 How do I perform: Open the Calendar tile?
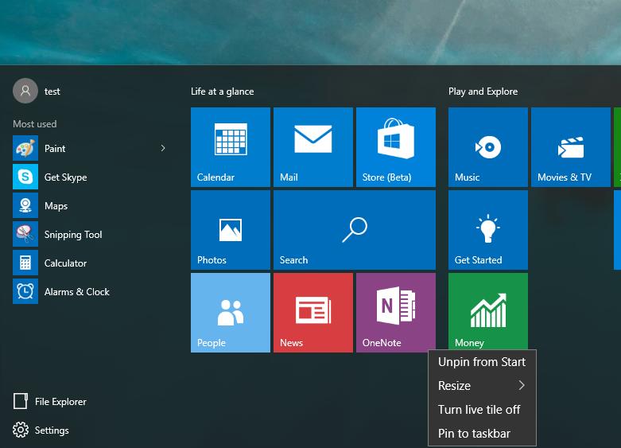click(231, 146)
